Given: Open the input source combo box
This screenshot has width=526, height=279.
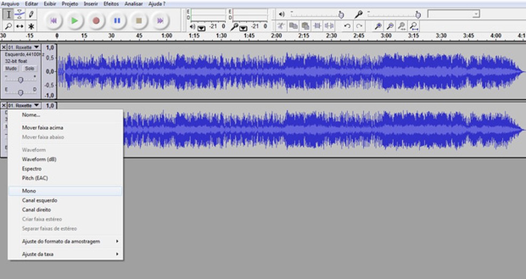Looking at the screenshot, I should point(453,14).
